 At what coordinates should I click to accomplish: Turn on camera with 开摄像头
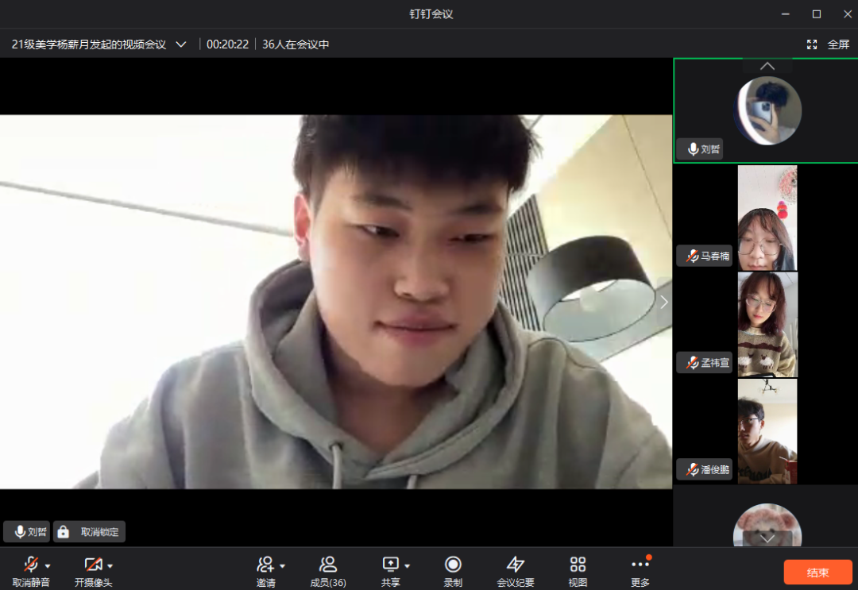93,565
